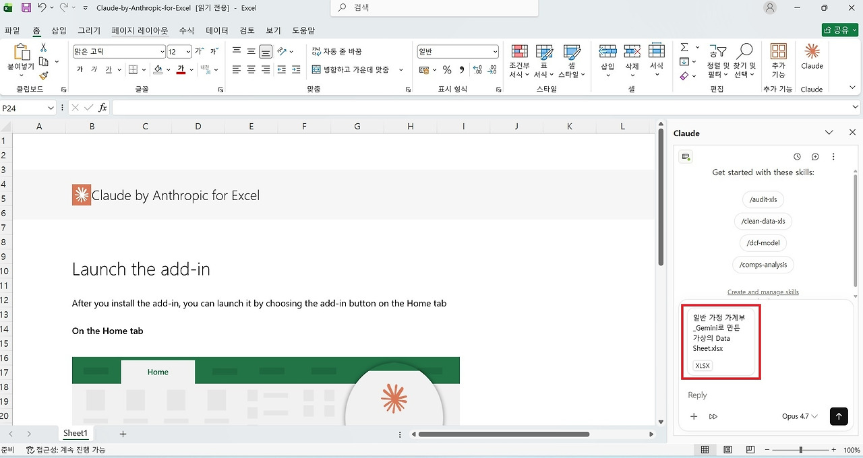Click the /comps-analysis skill button

(x=763, y=265)
